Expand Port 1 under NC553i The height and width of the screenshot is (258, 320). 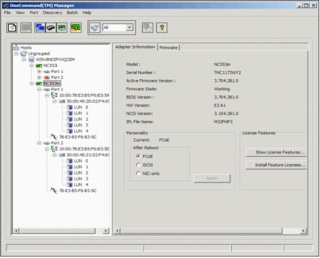tap(39, 72)
